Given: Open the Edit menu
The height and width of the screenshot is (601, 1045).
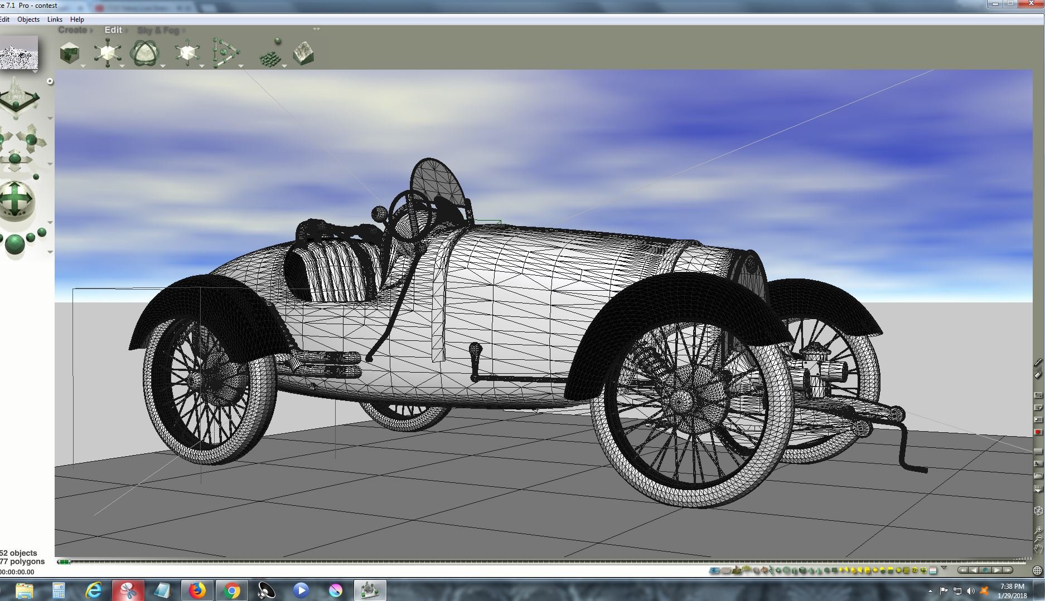Looking at the screenshot, I should point(5,19).
